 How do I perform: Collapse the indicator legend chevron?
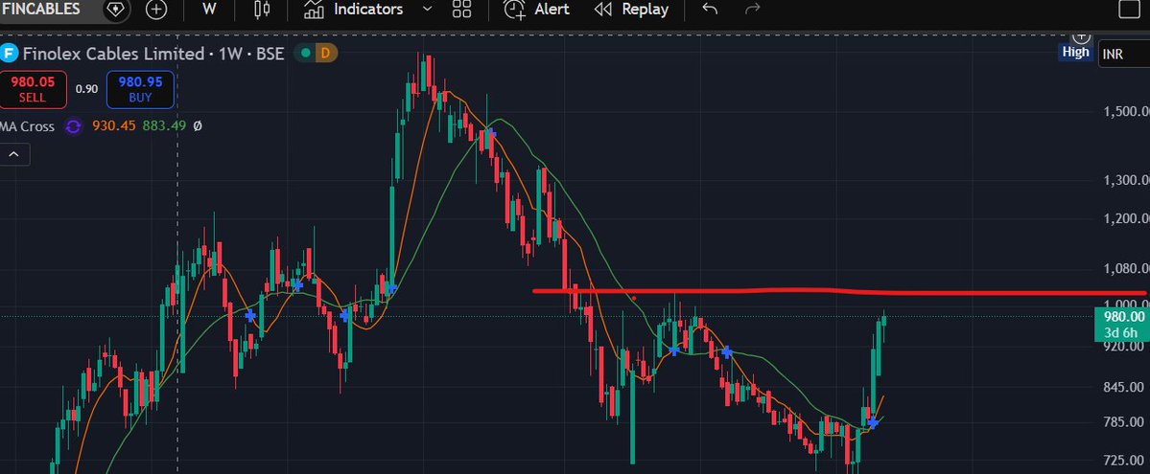[14, 154]
